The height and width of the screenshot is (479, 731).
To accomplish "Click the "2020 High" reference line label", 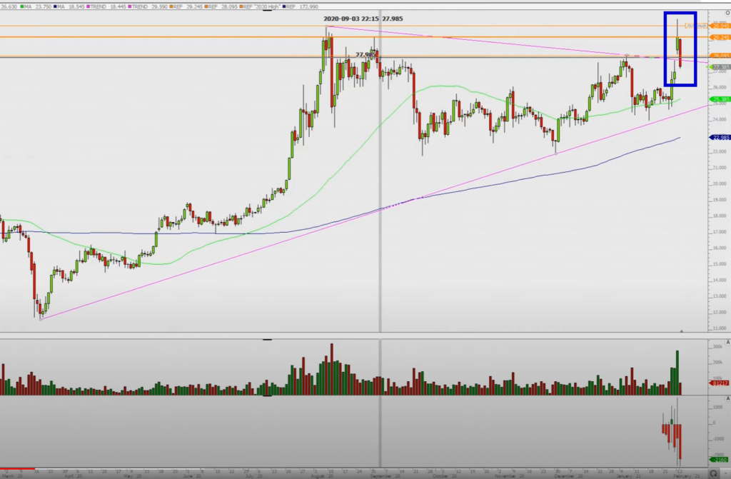I will pyautogui.click(x=695, y=26).
